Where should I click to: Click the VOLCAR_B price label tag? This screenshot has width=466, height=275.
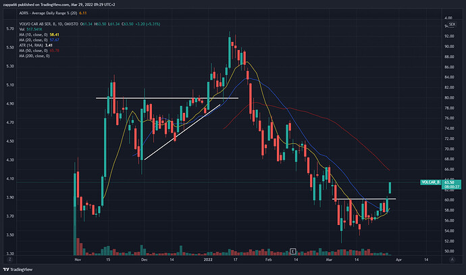(x=431, y=182)
